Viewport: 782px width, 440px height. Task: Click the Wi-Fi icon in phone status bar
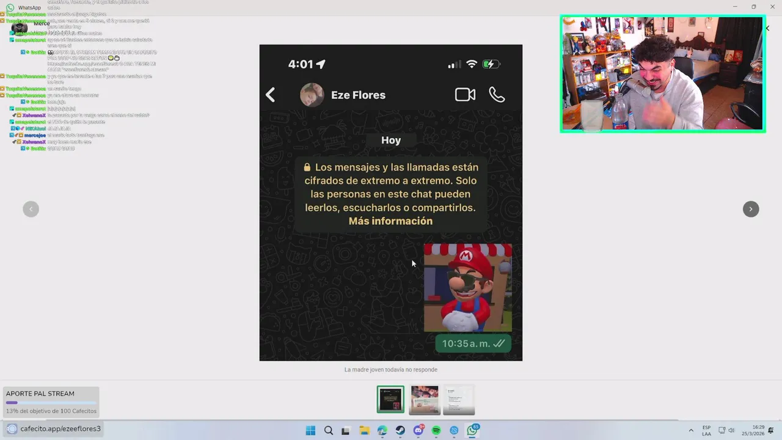pyautogui.click(x=471, y=64)
